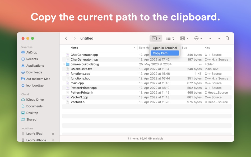This screenshot has width=251, height=157.
Task: Open iCloud Drive in the sidebar
Action: click(35, 100)
